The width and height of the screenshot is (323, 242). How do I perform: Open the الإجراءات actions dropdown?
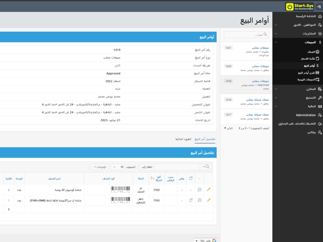(x=99, y=167)
